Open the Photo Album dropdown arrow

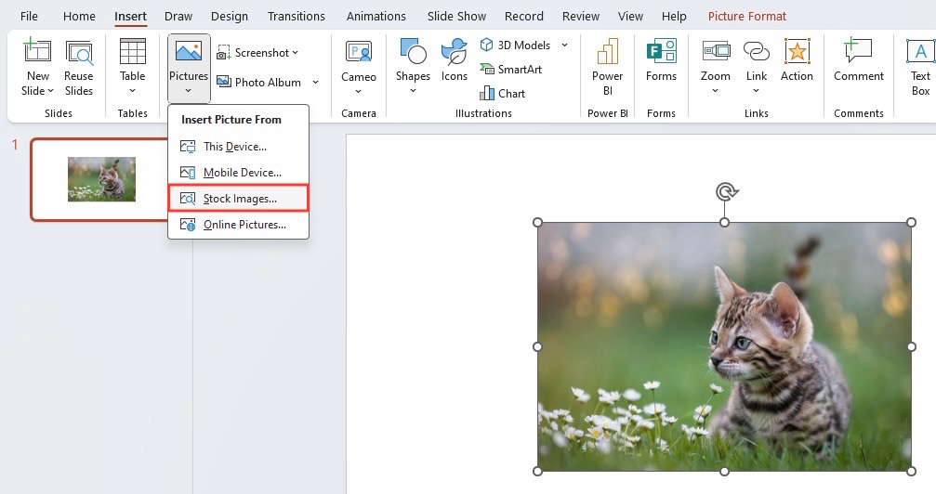[x=316, y=83]
